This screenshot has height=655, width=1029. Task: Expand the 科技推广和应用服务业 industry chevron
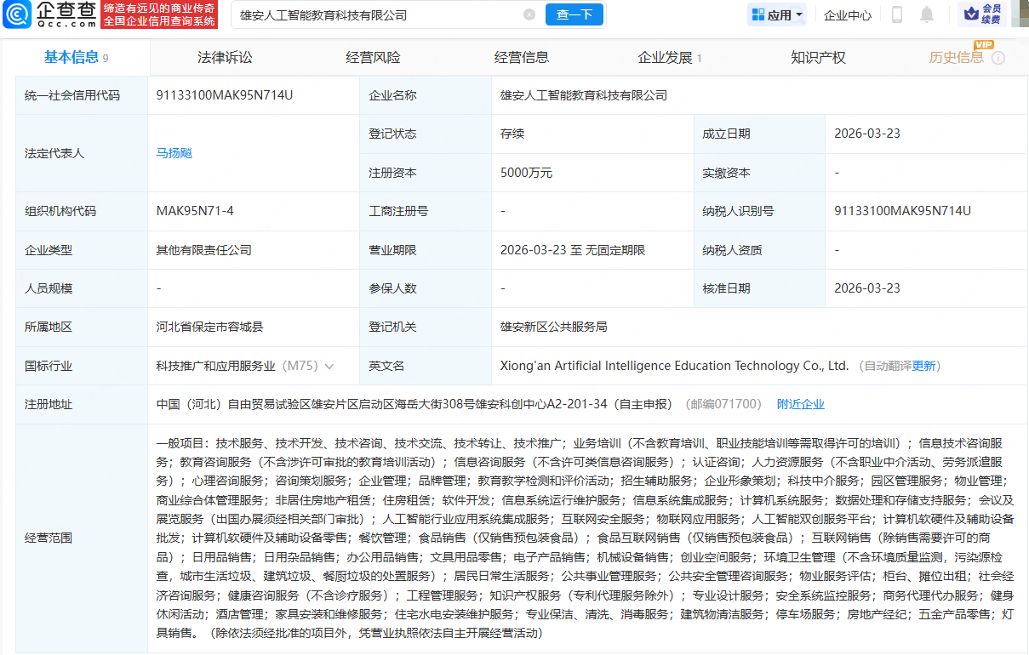click(x=329, y=366)
